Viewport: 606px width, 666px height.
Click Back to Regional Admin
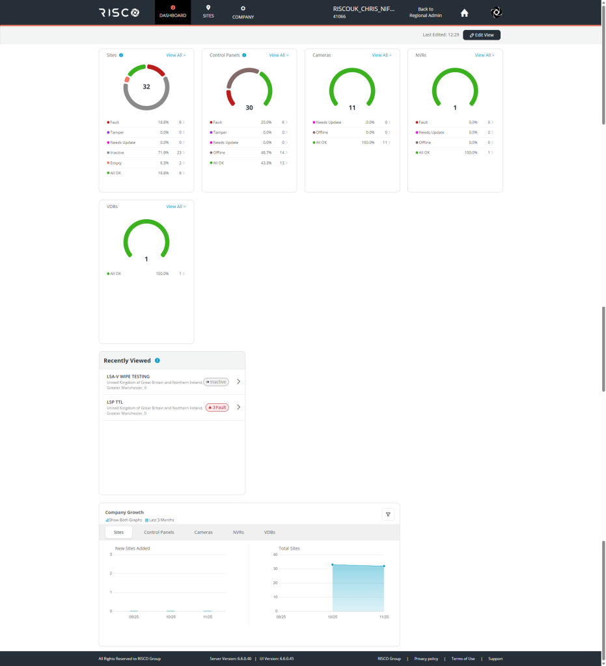425,12
